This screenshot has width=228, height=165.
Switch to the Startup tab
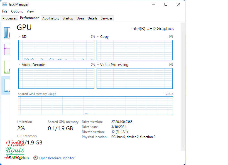click(x=68, y=18)
